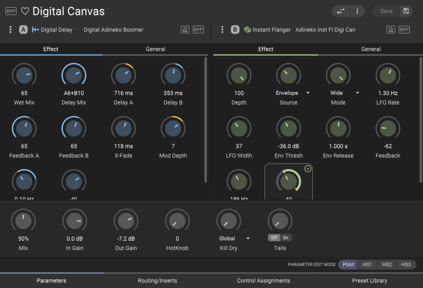
Task: Select slot A Effect tab
Action: coord(51,49)
